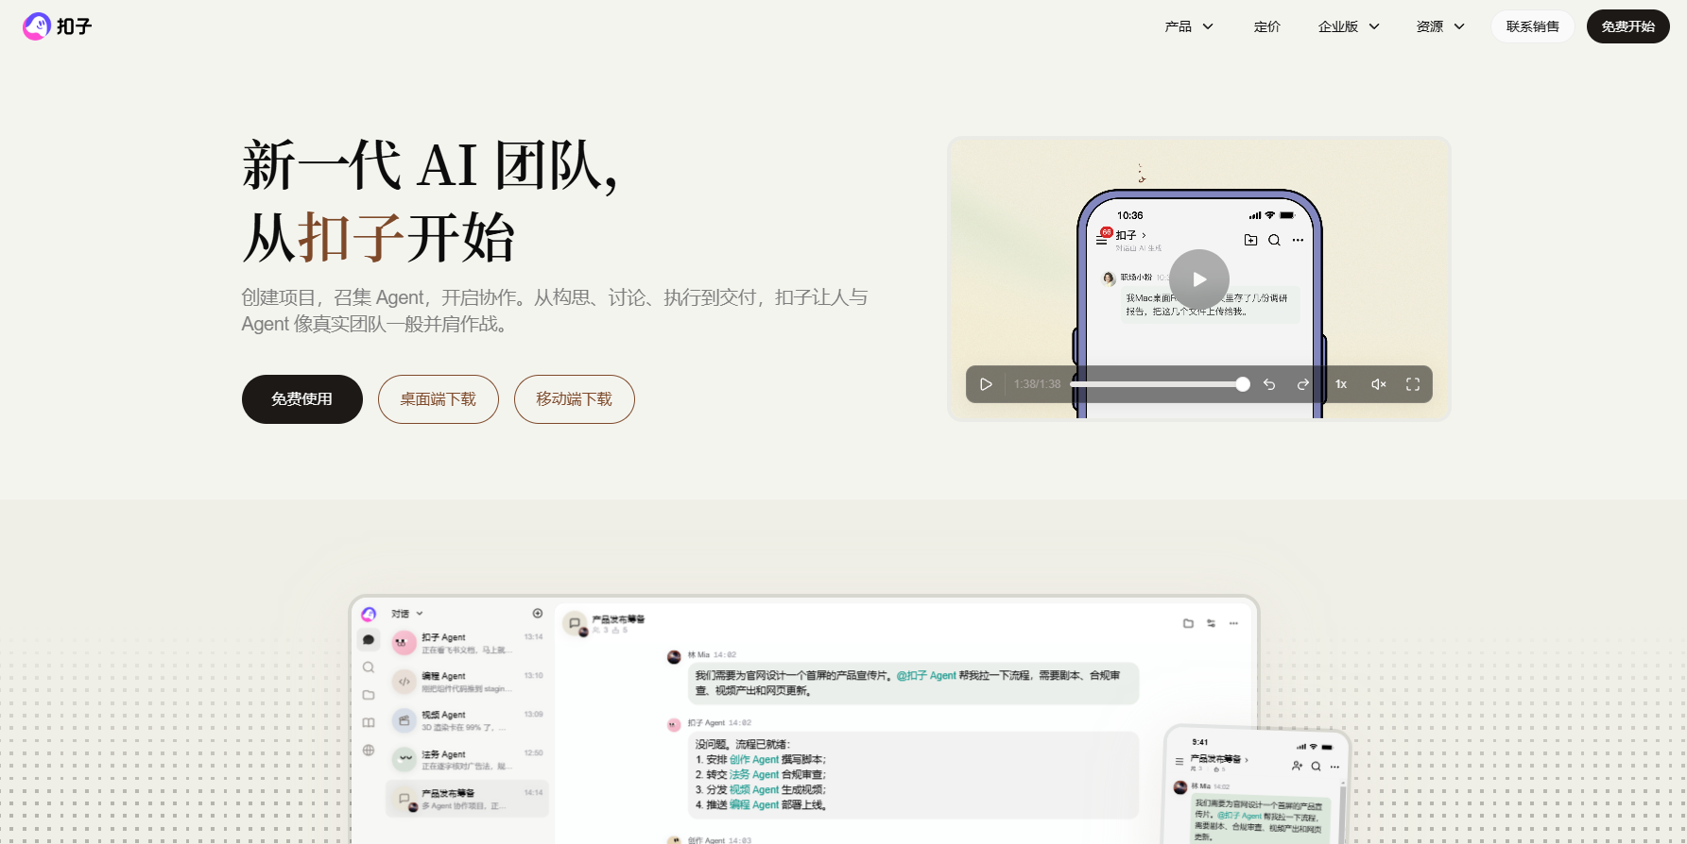Viewport: 1687px width, 844px height.
Task: Click the hamburger menu icon in the lower phone preview
Action: [x=1179, y=761]
